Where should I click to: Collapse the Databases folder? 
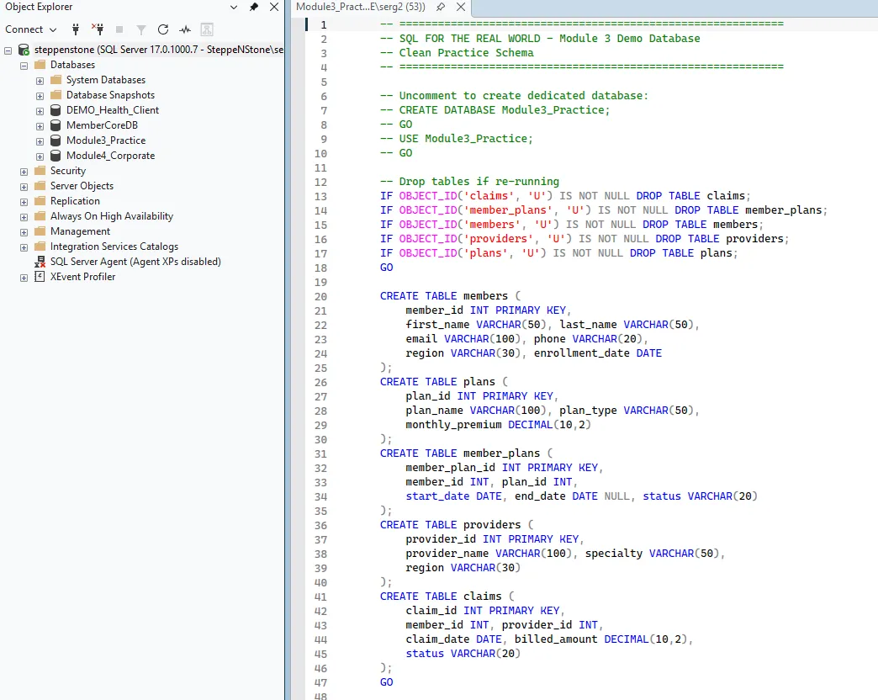24,65
